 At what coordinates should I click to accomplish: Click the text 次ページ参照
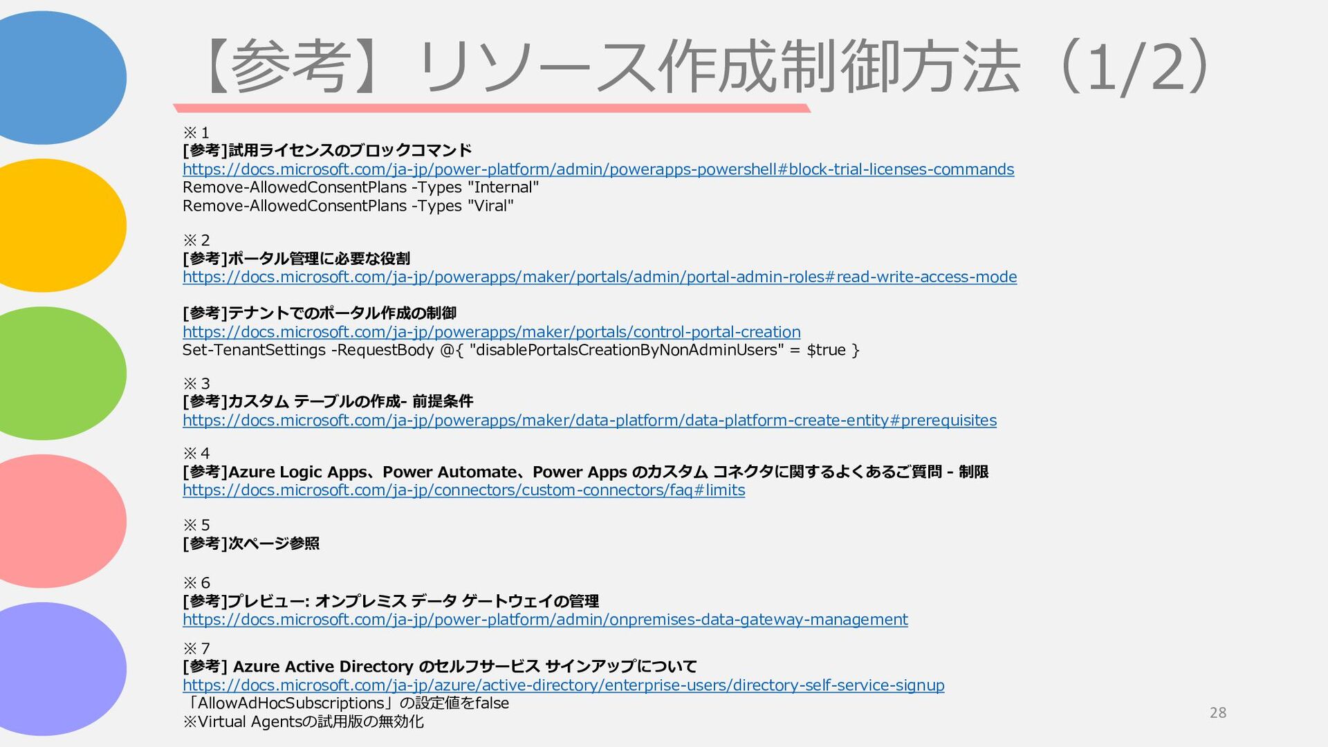(274, 544)
